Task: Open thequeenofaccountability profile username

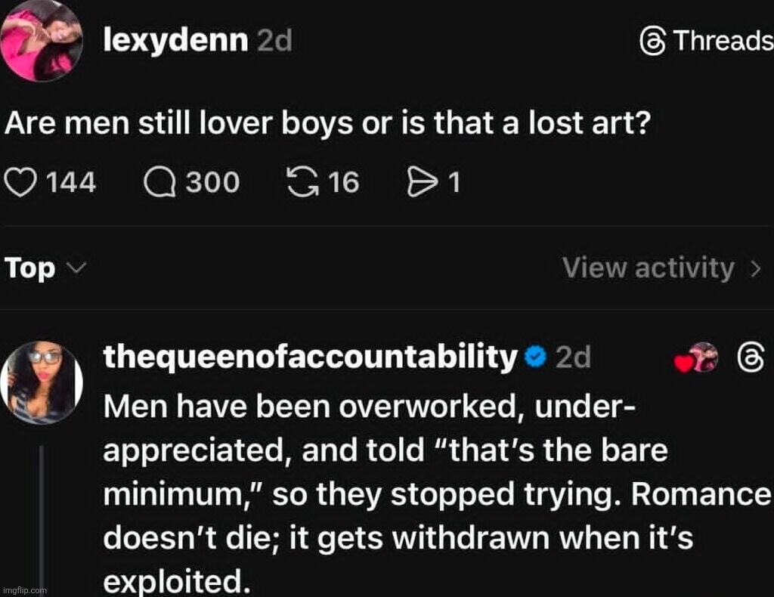Action: click(310, 357)
